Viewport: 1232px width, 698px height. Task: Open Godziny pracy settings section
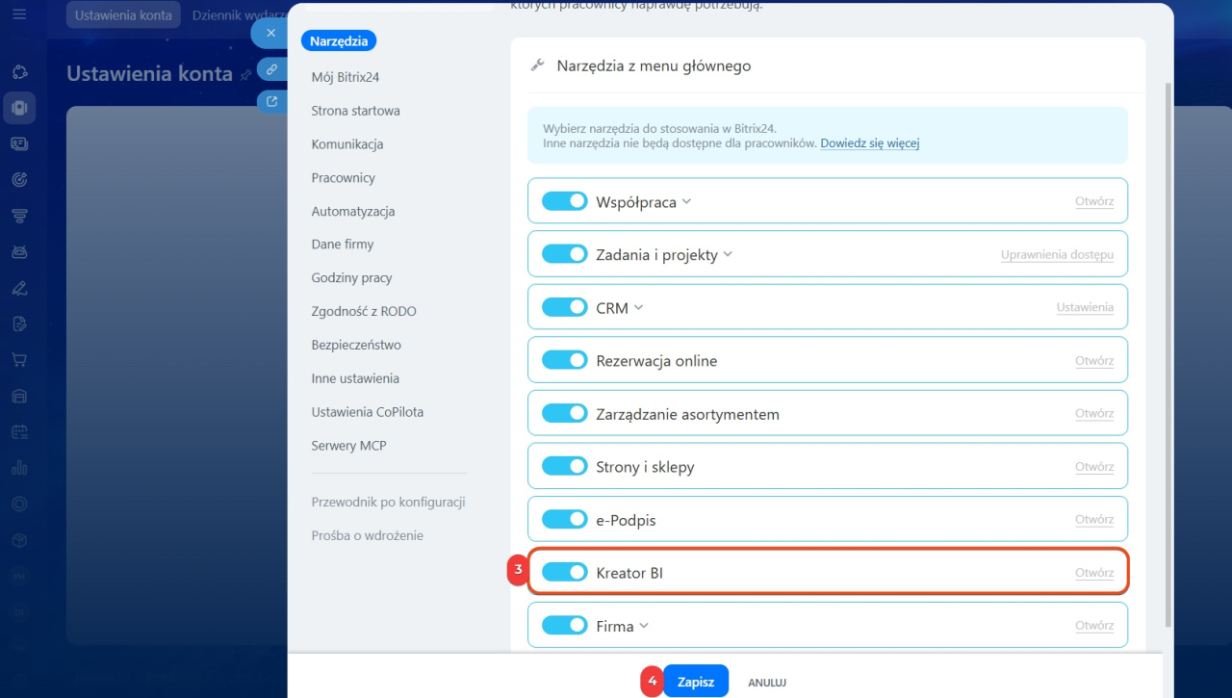(x=352, y=278)
